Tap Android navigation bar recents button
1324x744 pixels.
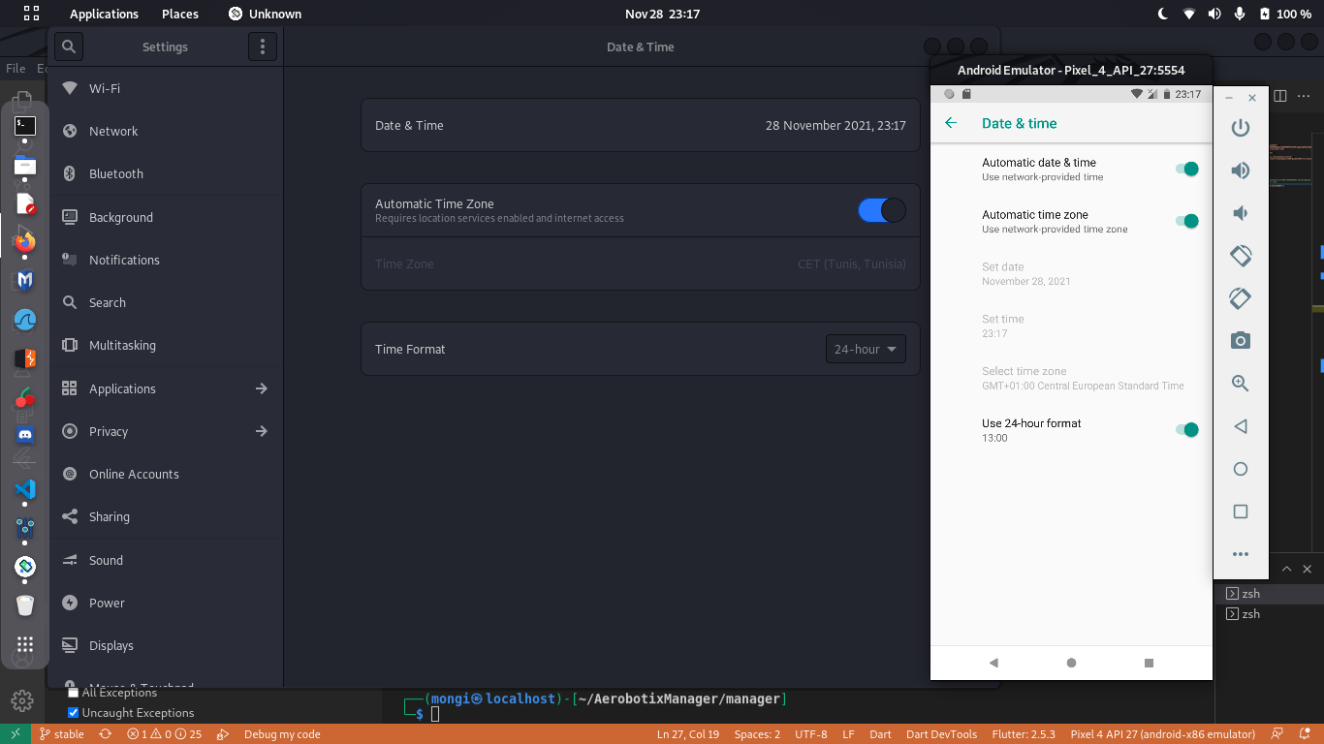click(x=1149, y=664)
